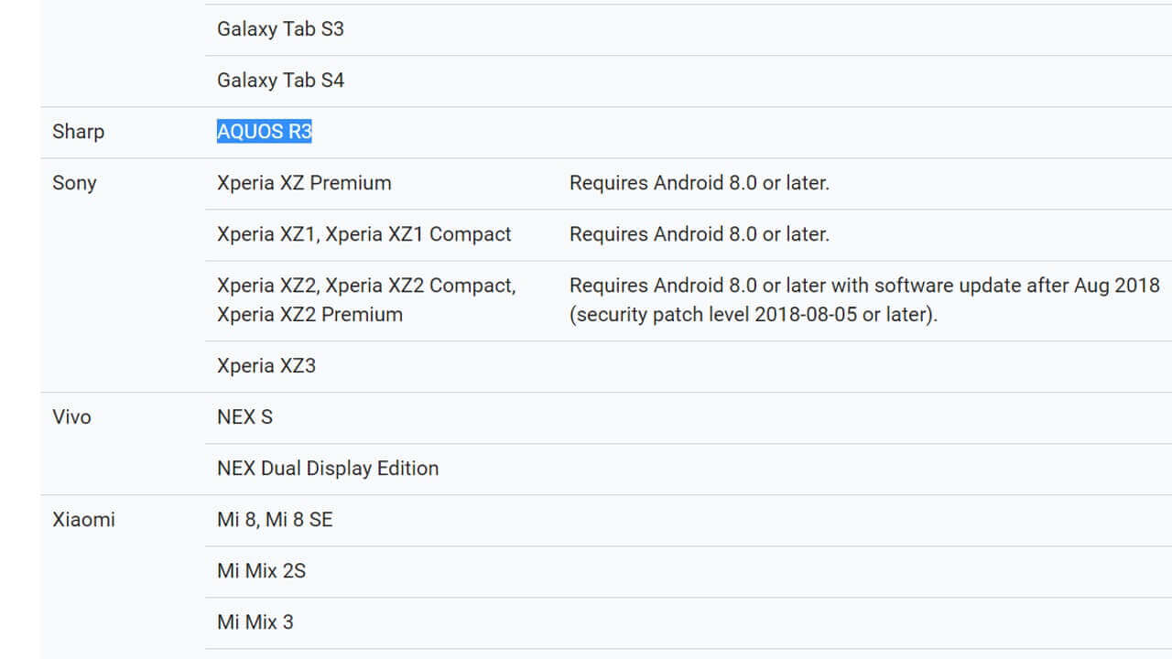Click the Sharp manufacturer label

(79, 132)
